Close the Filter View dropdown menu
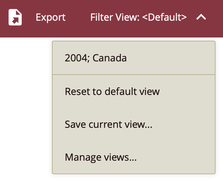Image resolution: width=223 pixels, height=181 pixels. click(x=201, y=17)
